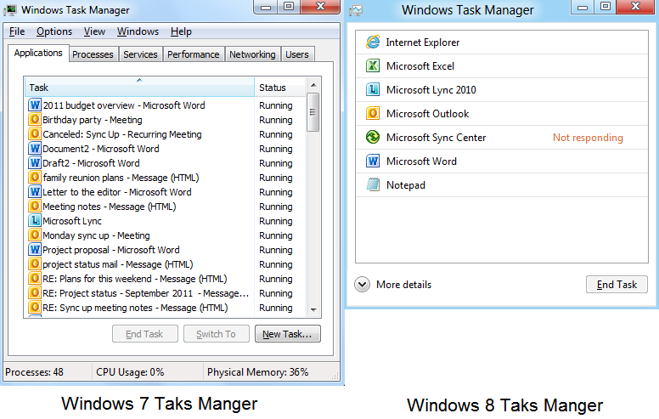Click the Microsoft Outlook icon in Windows 8 list
659x419 pixels.
click(373, 113)
